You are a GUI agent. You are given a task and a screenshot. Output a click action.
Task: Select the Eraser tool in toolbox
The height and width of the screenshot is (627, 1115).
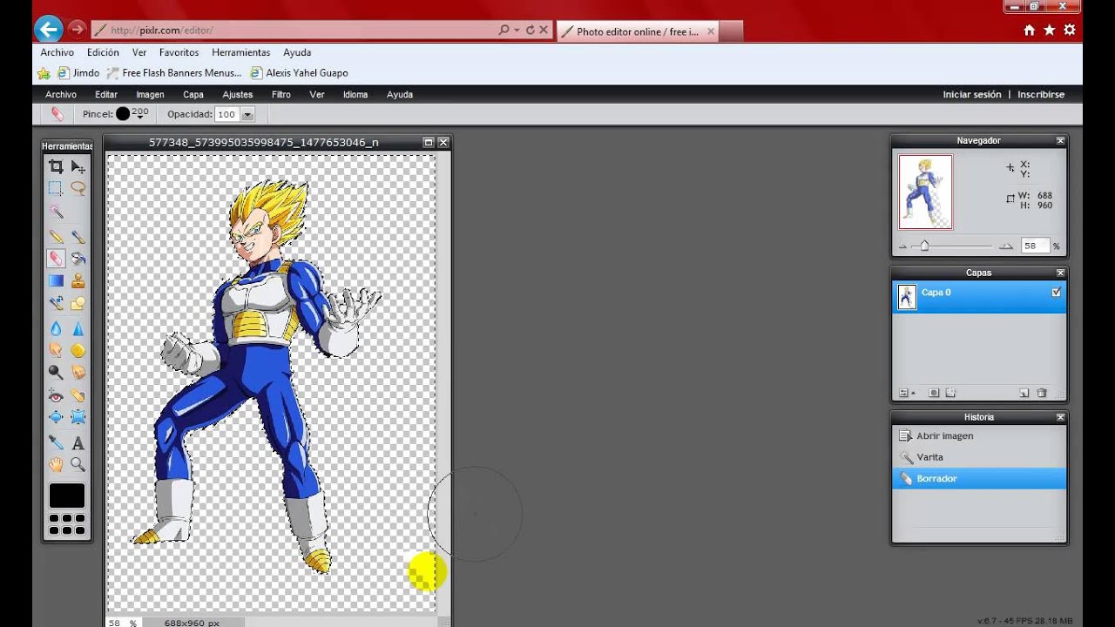coord(56,259)
